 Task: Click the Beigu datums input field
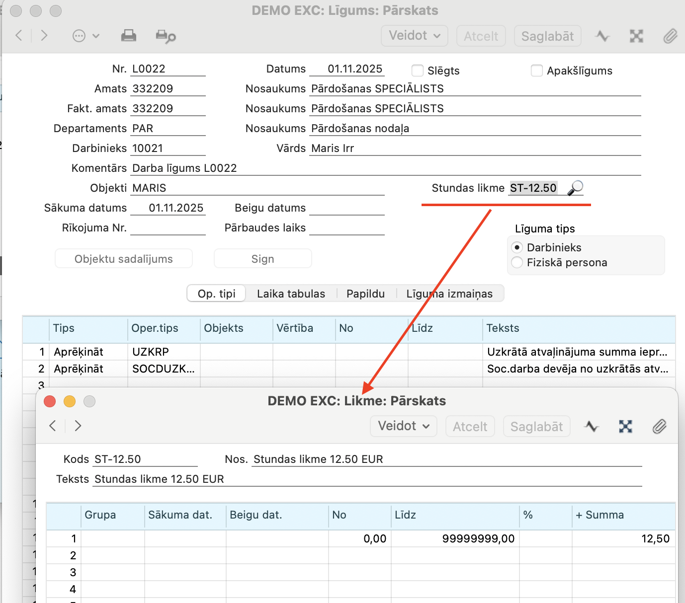[346, 208]
